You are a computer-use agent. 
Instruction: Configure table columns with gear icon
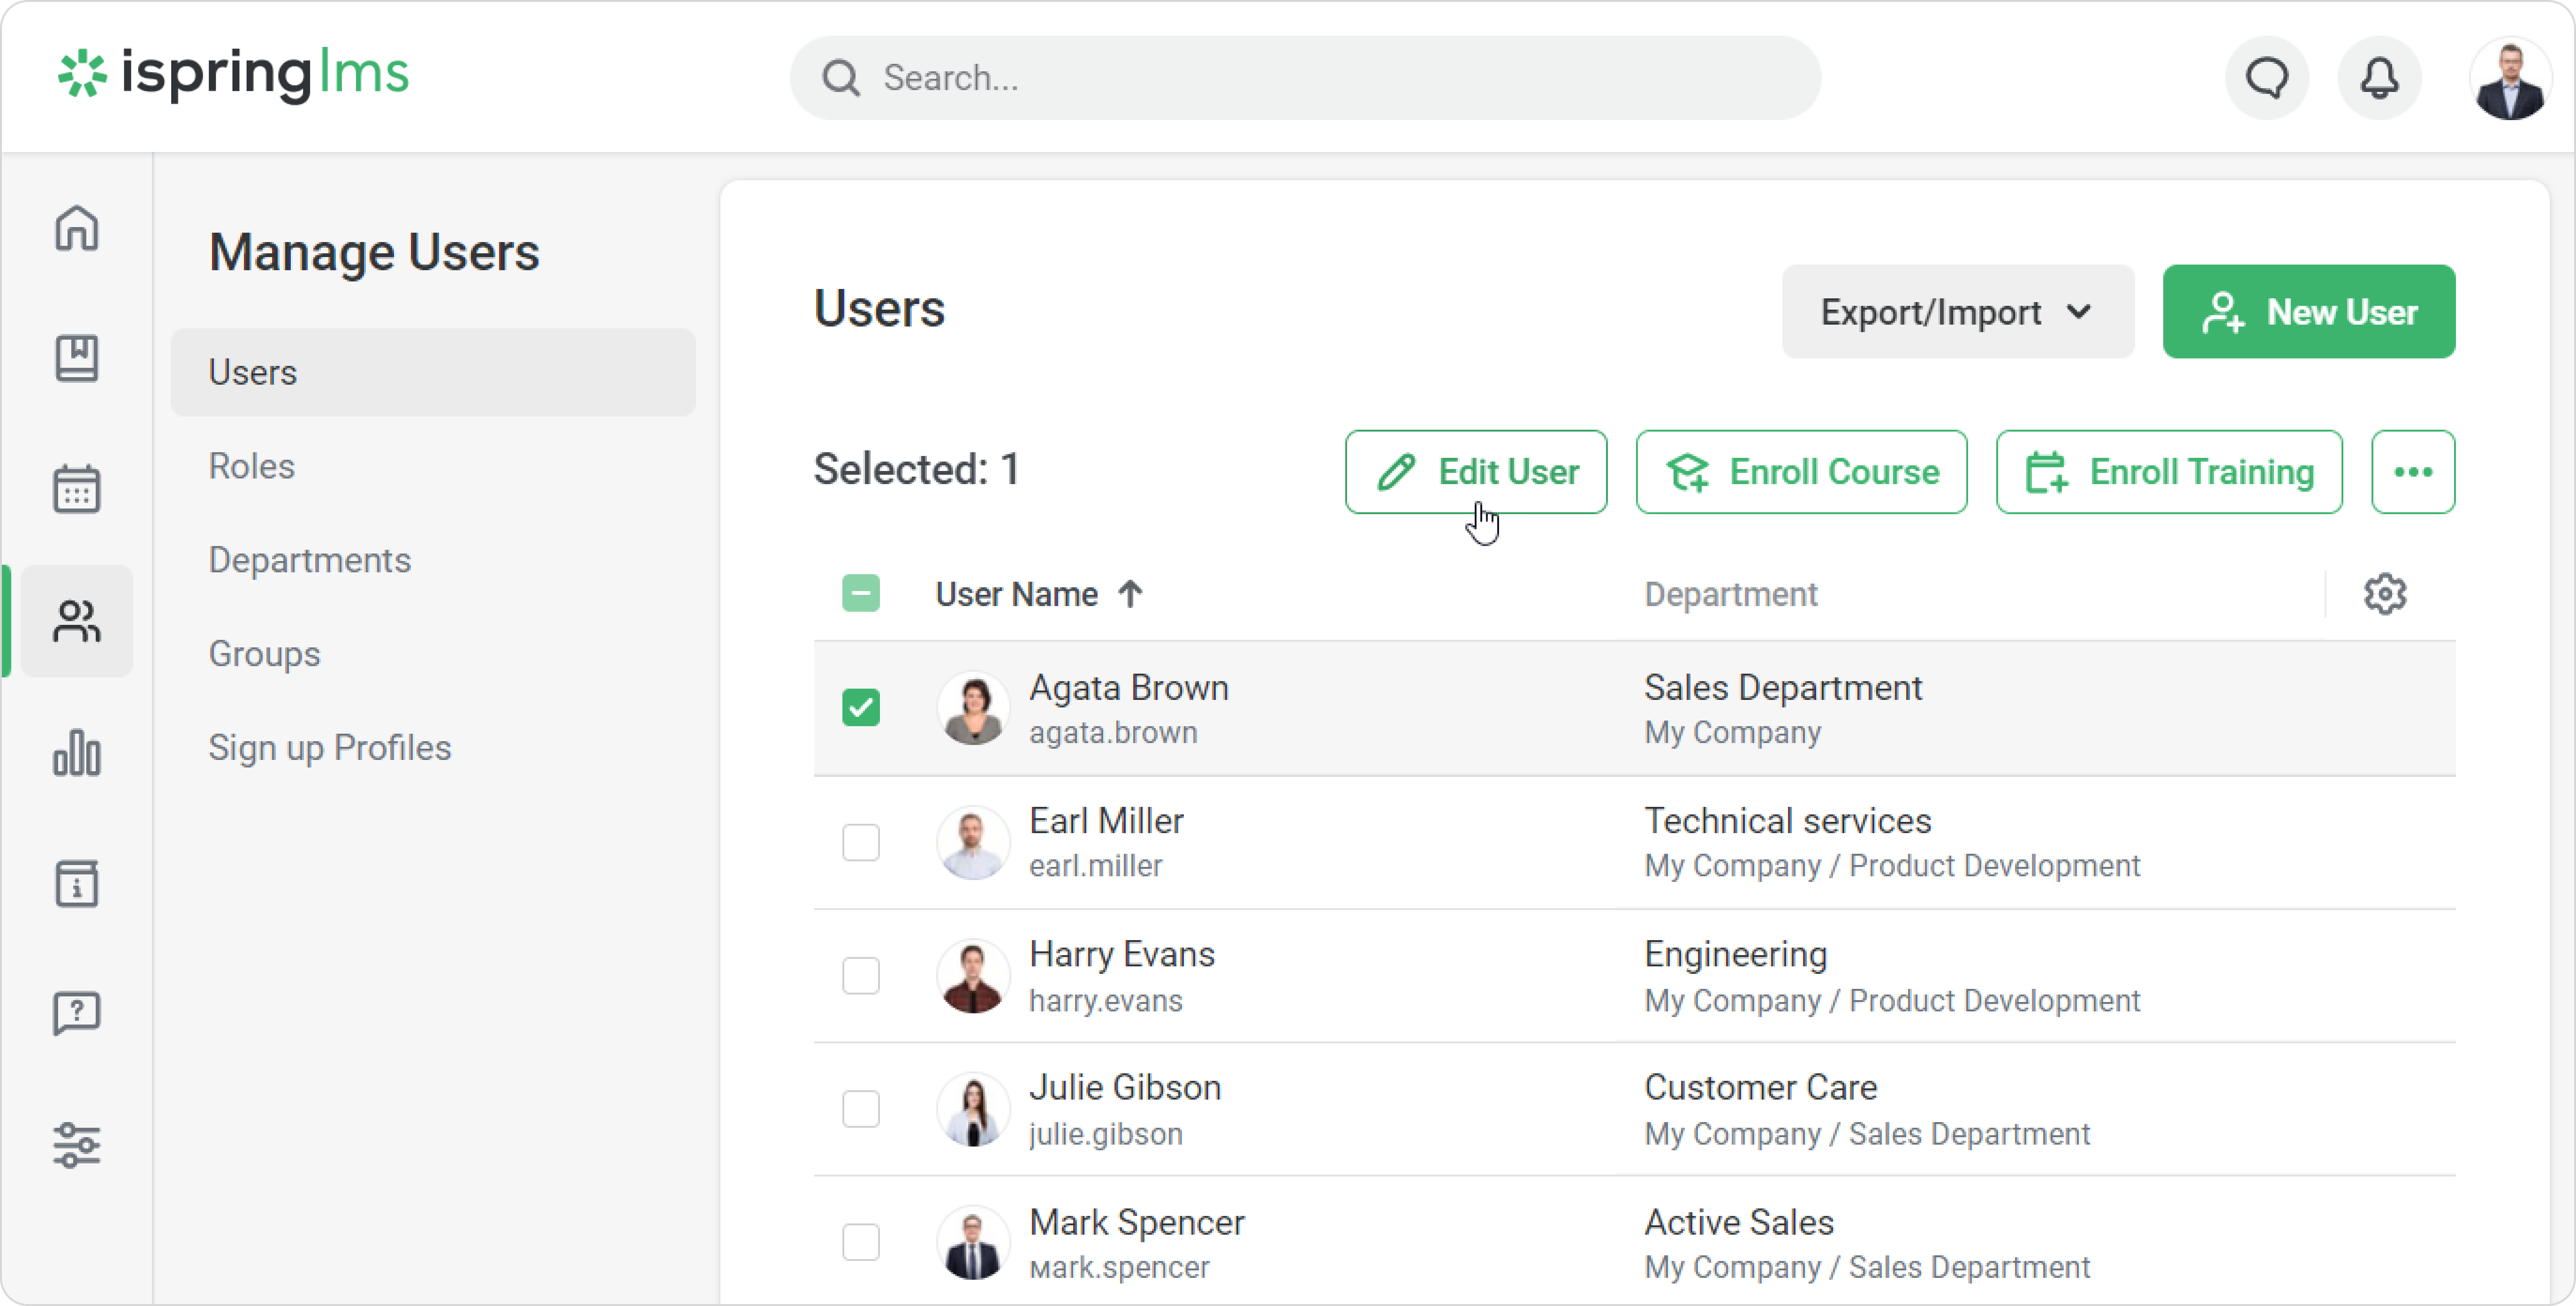coord(2384,594)
